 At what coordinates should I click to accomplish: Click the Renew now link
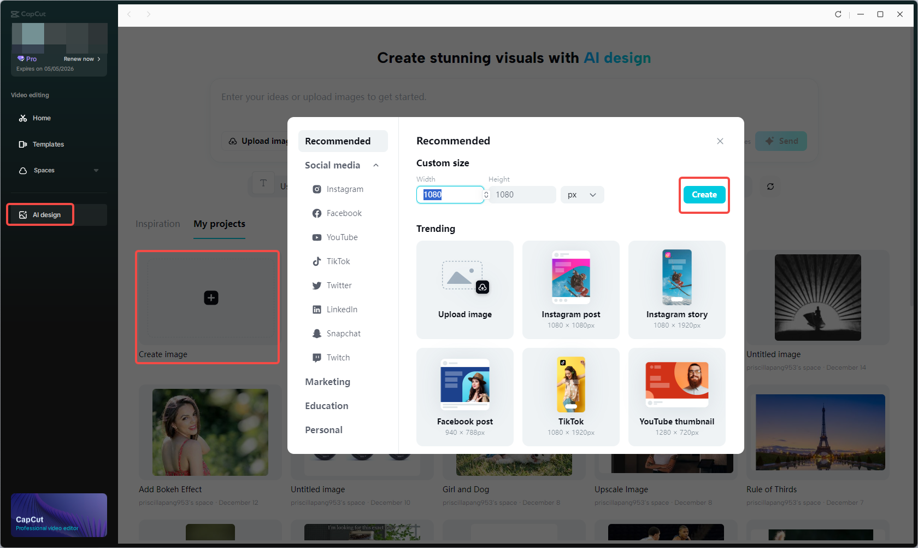[80, 59]
